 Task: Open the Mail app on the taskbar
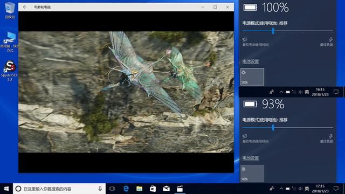click(x=166, y=189)
